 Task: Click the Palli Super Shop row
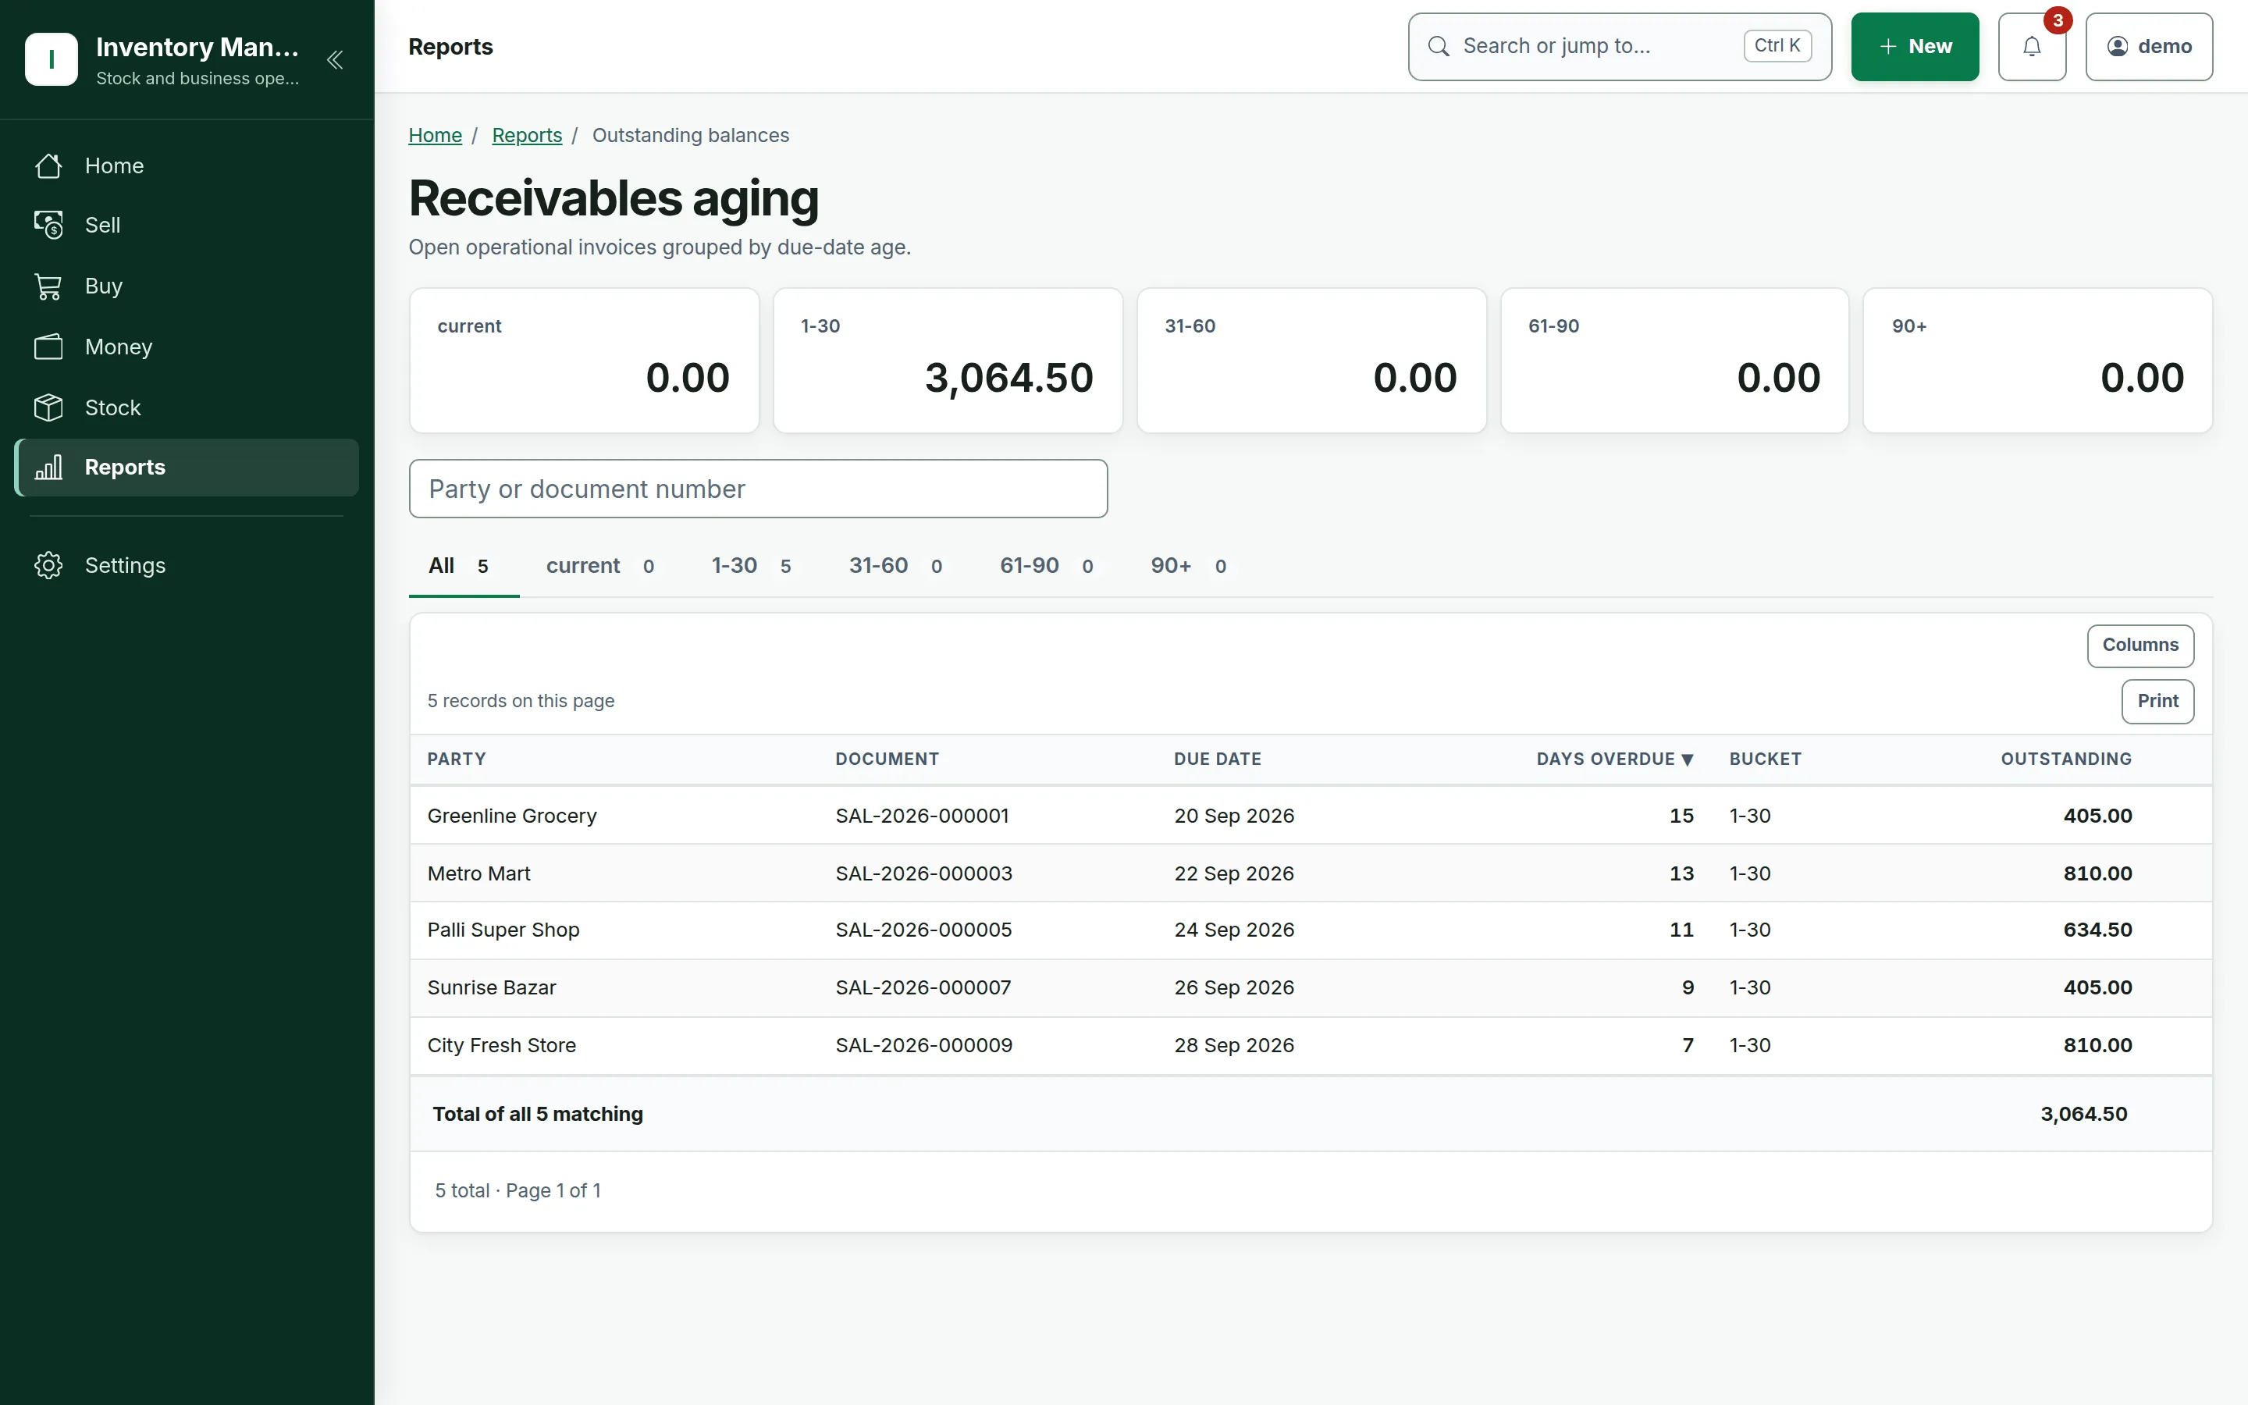[1311, 930]
